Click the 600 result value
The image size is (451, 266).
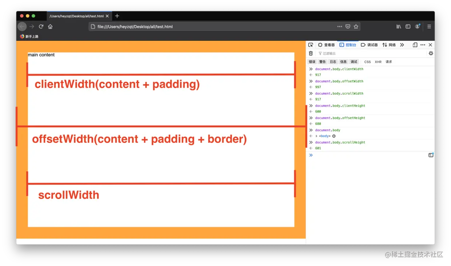click(318, 112)
